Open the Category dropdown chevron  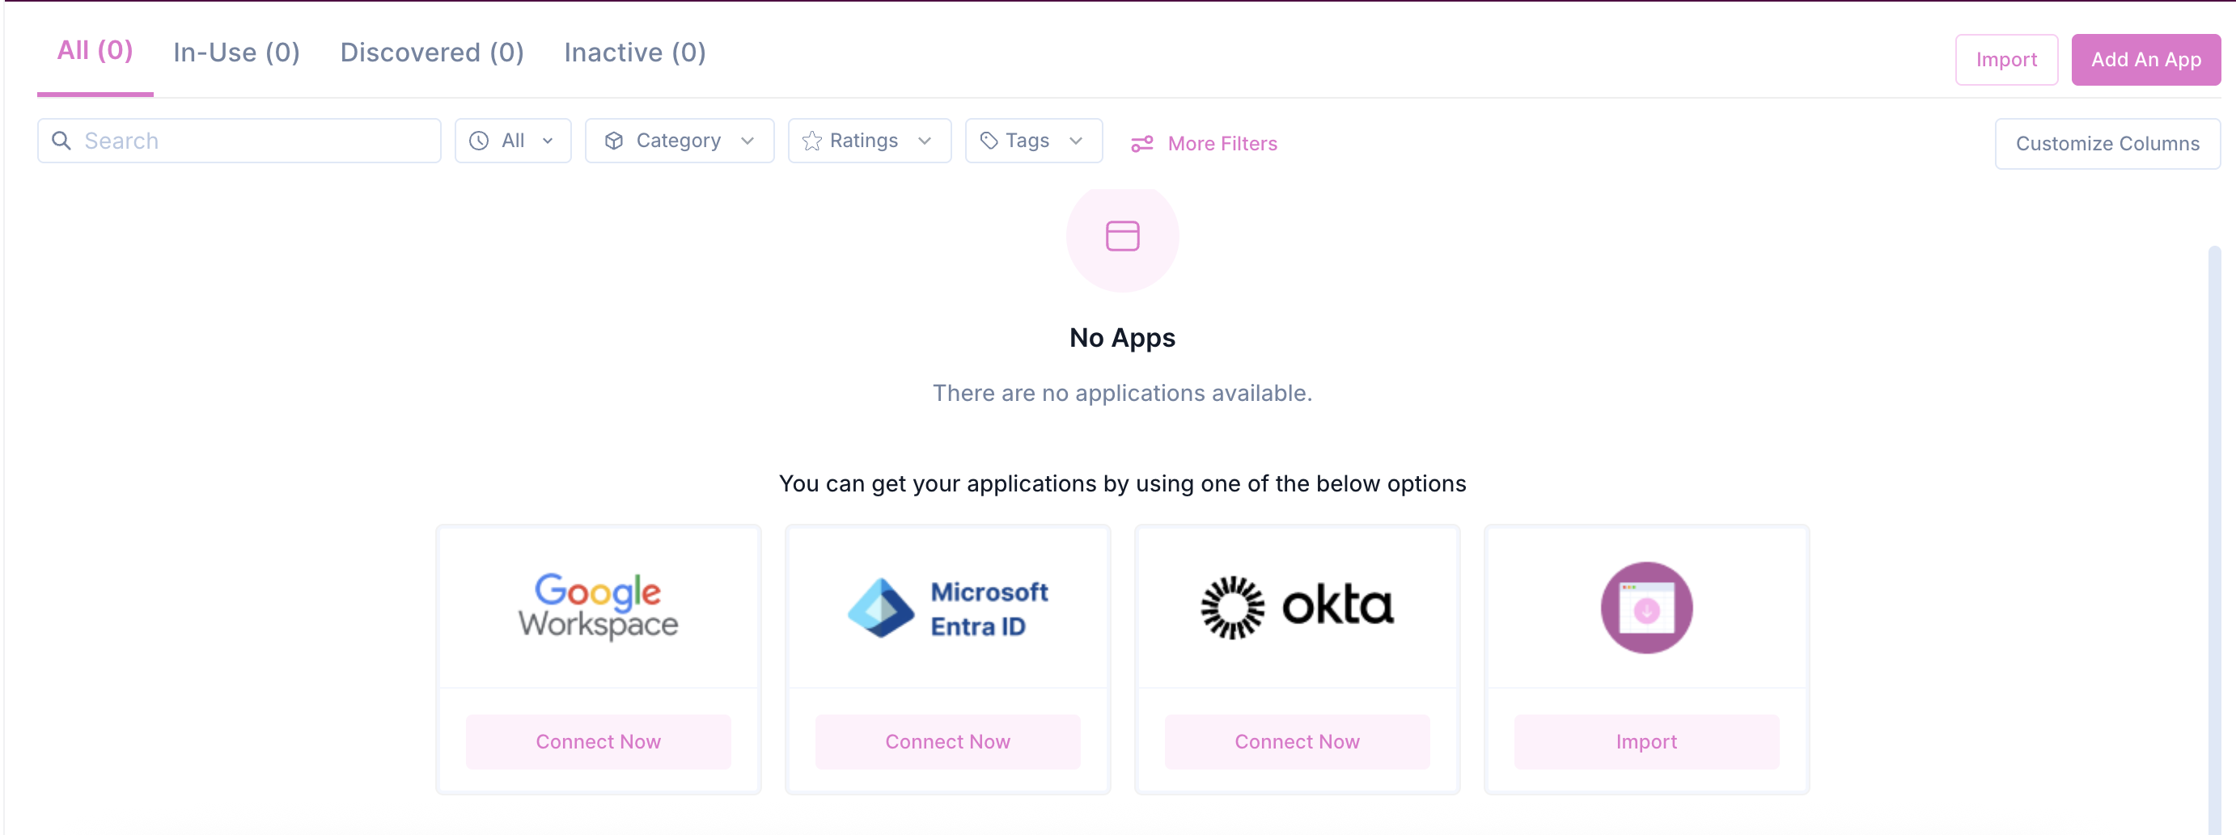click(747, 141)
